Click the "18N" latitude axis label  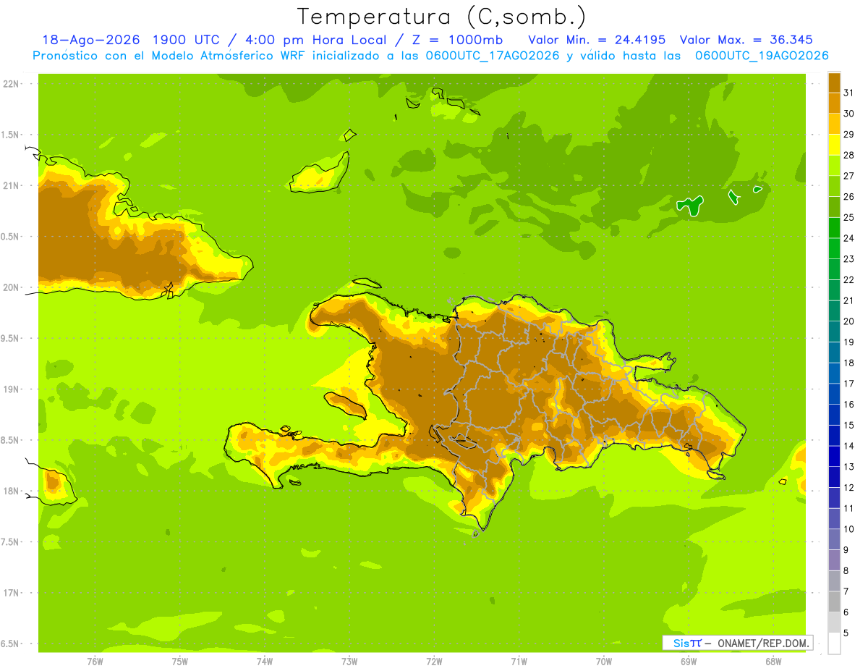pos(11,491)
